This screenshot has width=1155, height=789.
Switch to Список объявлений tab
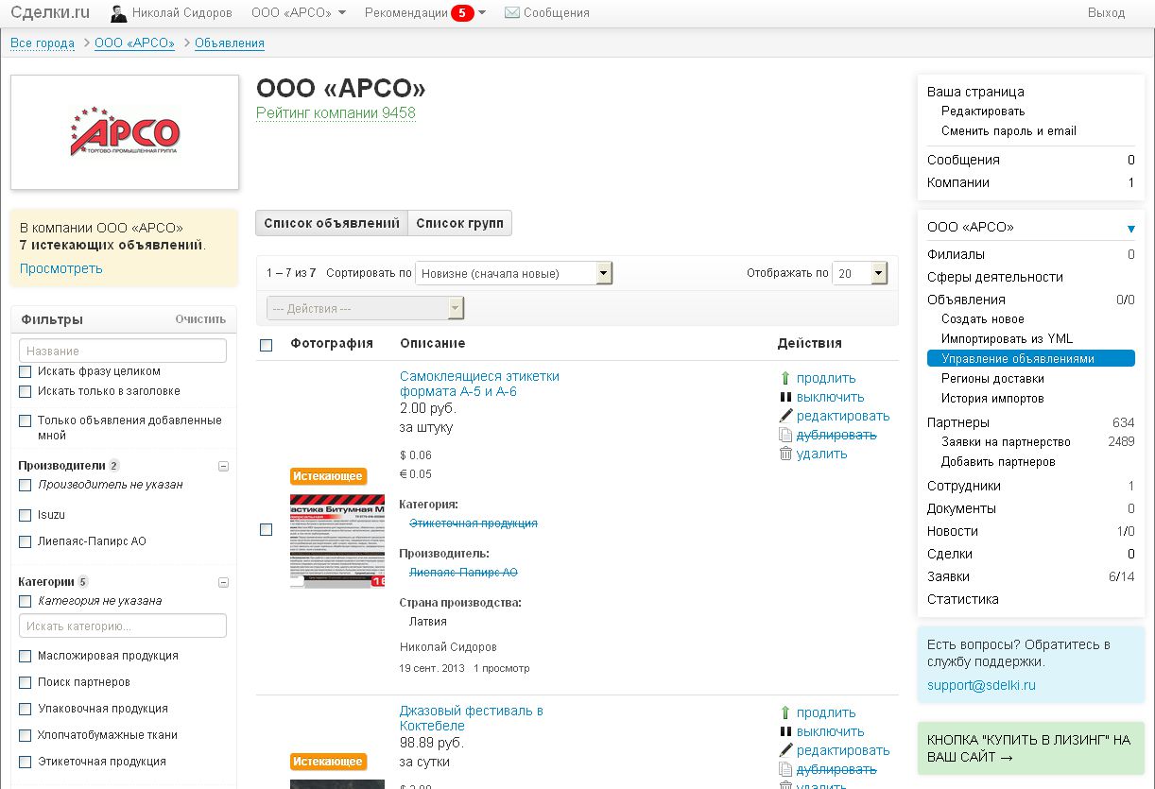[332, 223]
